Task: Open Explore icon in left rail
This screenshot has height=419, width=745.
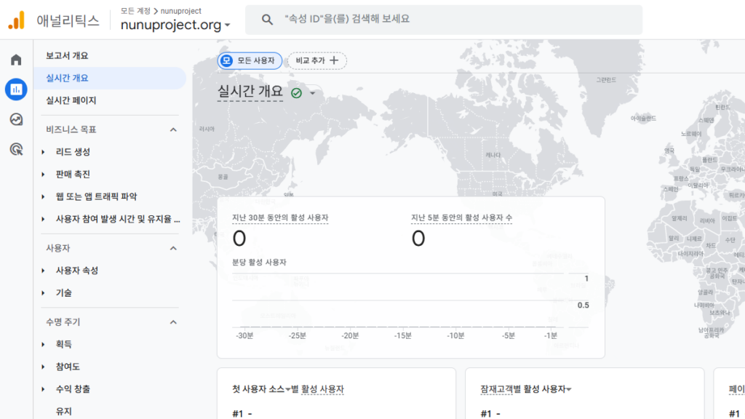Action: [16, 119]
